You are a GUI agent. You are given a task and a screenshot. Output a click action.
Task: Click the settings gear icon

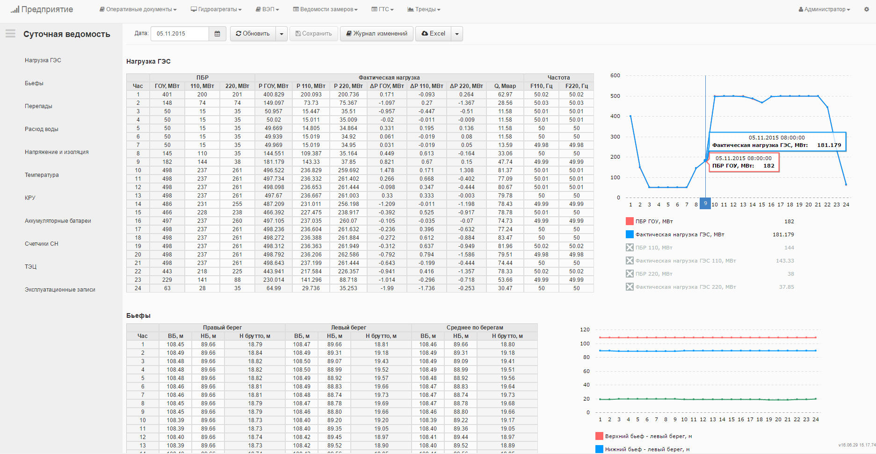[866, 9]
